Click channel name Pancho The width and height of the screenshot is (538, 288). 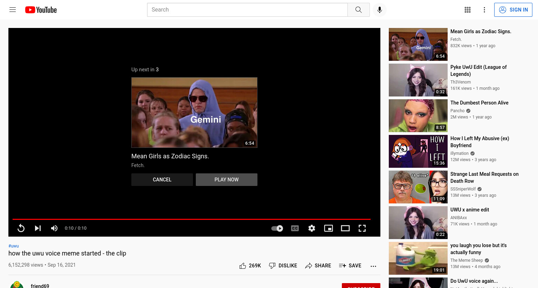click(457, 111)
